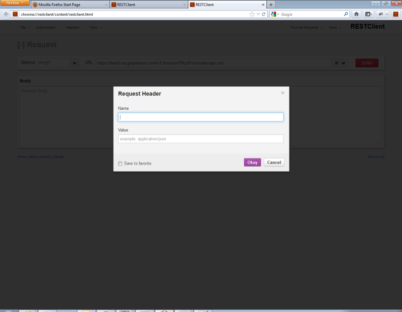Screen dimensions: 402x312
Task: Click the Firefox home icon
Action: [x=356, y=14]
